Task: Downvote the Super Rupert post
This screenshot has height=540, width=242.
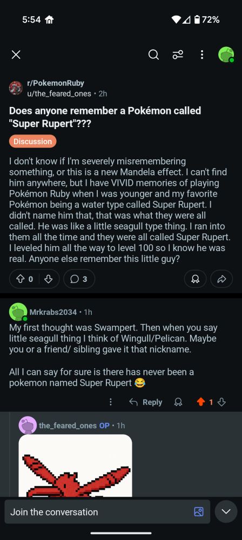Action: (x=49, y=279)
